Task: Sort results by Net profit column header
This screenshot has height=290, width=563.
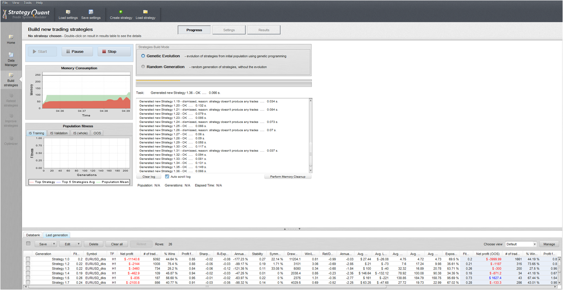Action: click(x=127, y=254)
